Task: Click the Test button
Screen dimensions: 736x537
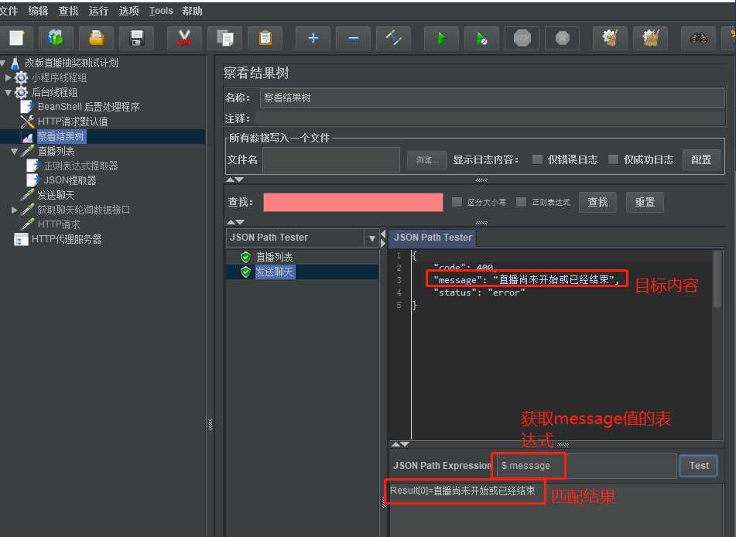Action: [698, 466]
